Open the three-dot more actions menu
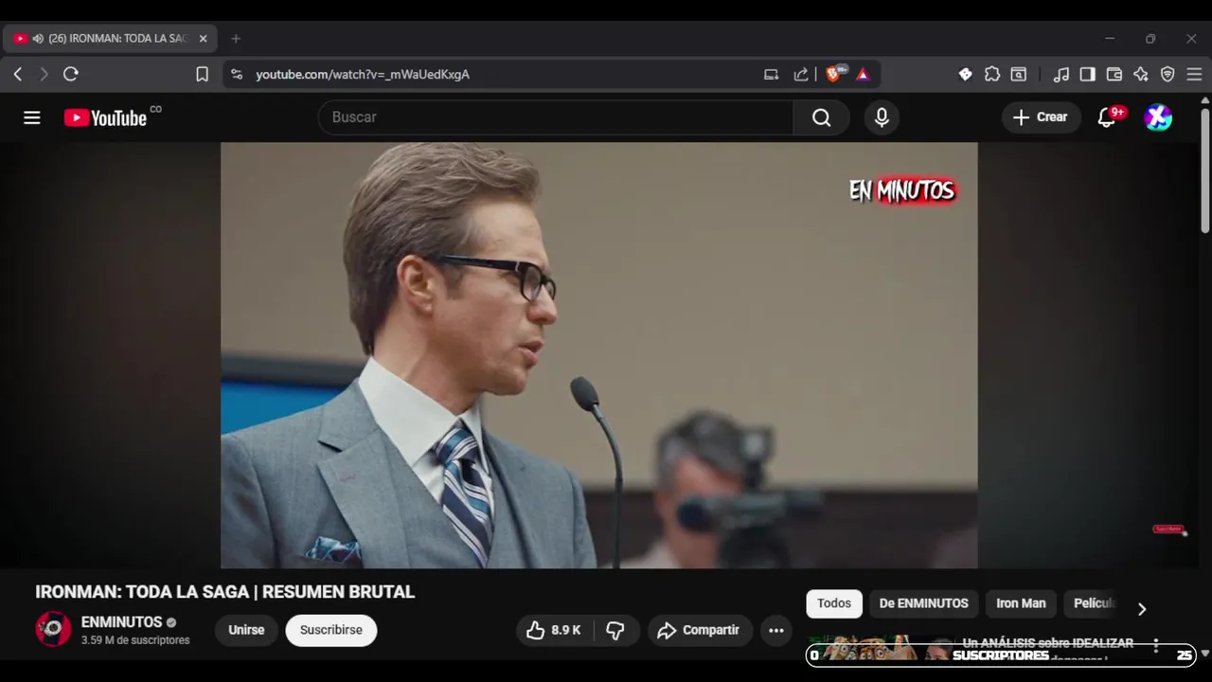Screen dimensions: 1212x682 pos(776,631)
